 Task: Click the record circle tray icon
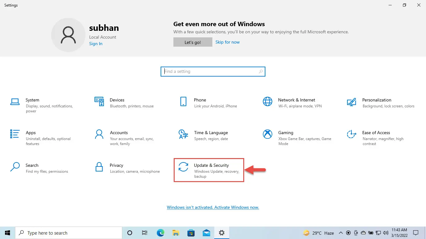[348, 233]
